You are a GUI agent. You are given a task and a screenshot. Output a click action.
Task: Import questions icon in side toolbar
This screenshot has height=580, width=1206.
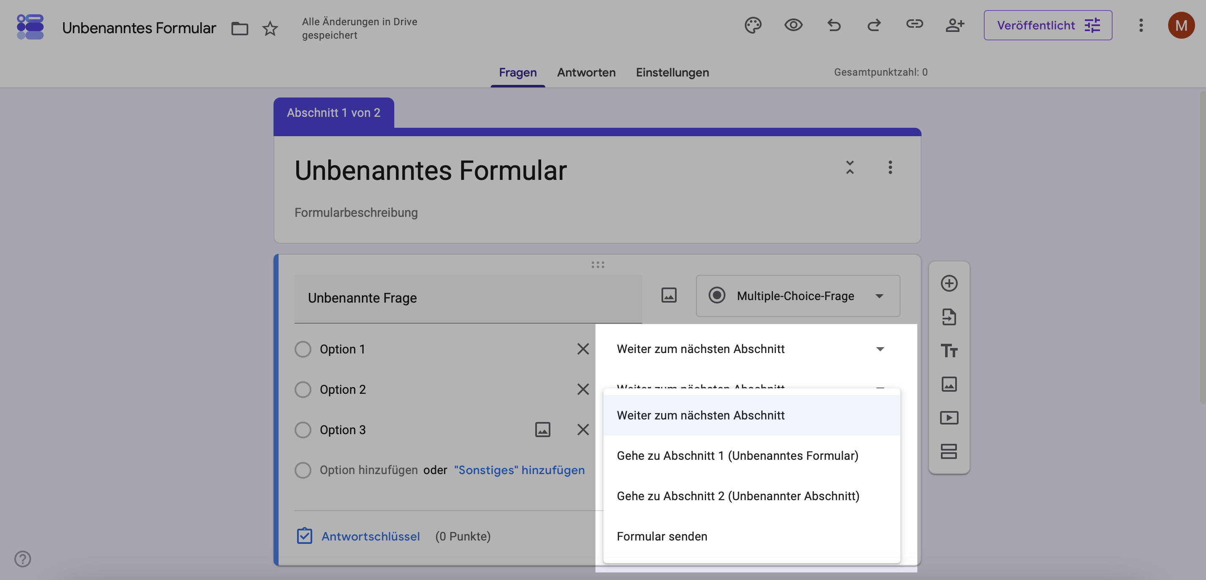(x=949, y=317)
